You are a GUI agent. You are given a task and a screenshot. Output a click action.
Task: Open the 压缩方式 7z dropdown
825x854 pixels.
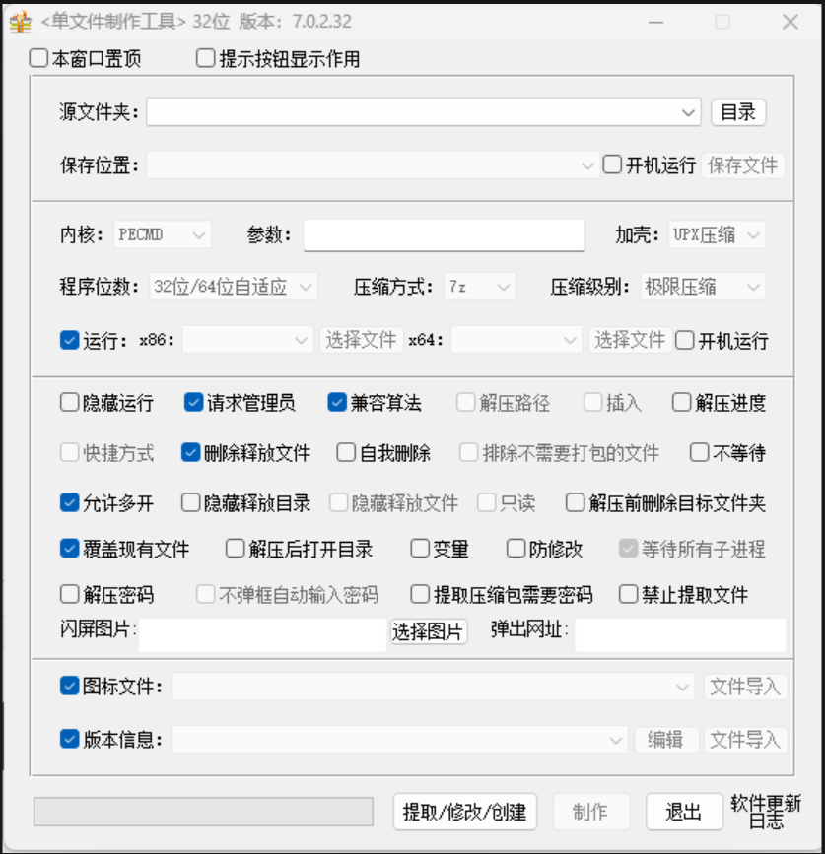(x=479, y=287)
